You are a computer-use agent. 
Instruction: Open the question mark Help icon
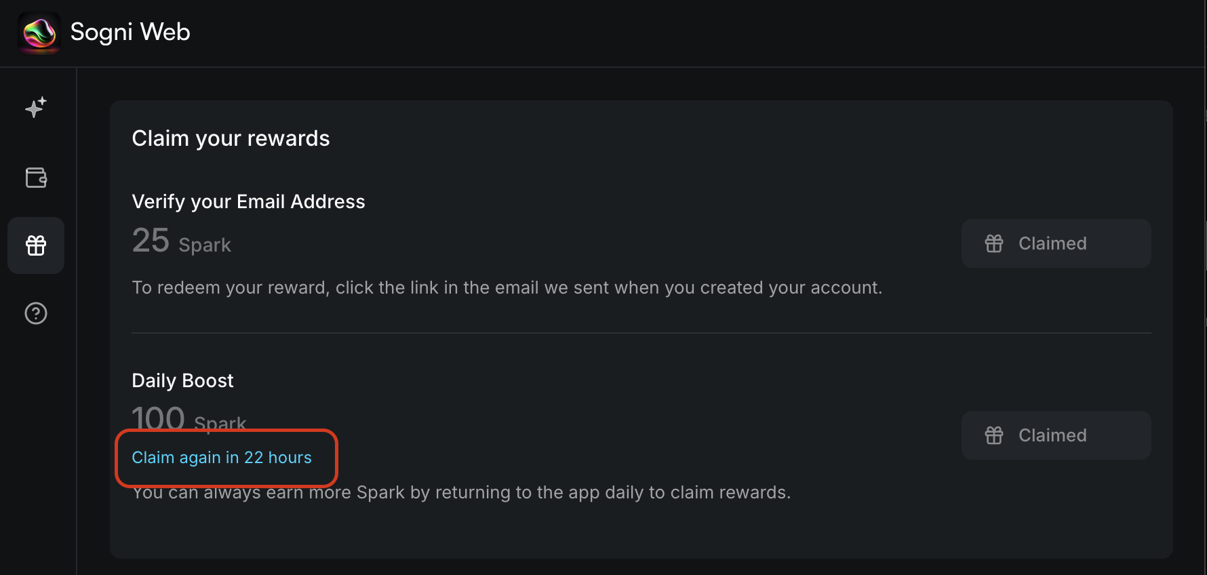pyautogui.click(x=36, y=313)
